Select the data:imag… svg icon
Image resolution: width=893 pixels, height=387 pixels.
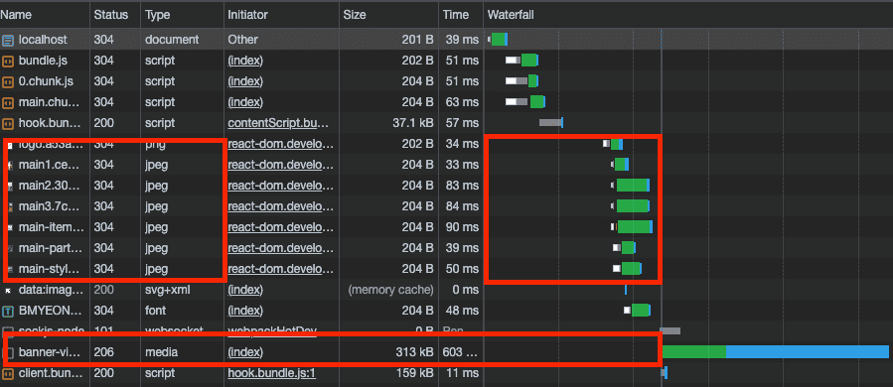(x=8, y=290)
